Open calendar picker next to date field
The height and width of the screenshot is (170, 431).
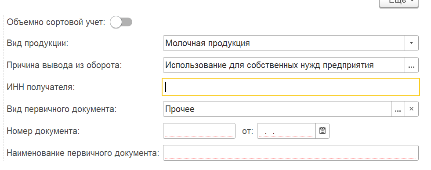[322, 131]
